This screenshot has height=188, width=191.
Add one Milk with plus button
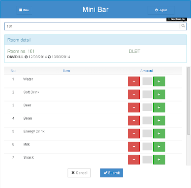pos(159,147)
